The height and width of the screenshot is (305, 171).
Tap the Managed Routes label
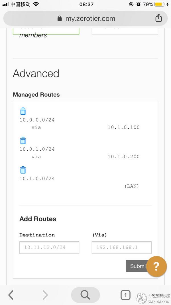pos(36,95)
